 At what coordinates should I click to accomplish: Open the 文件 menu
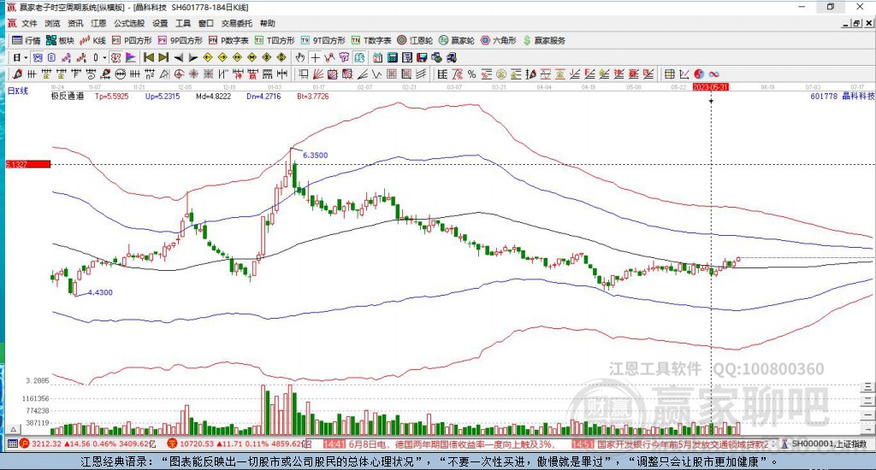[x=29, y=23]
